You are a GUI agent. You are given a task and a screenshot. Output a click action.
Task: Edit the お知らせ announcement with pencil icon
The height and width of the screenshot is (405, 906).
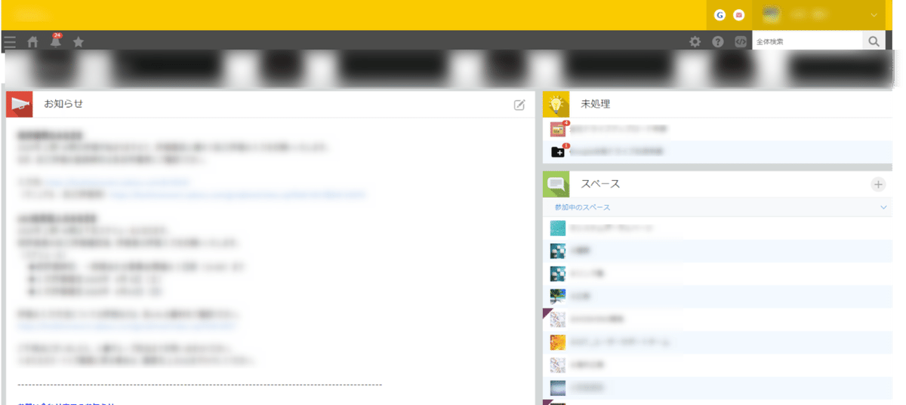[519, 105]
